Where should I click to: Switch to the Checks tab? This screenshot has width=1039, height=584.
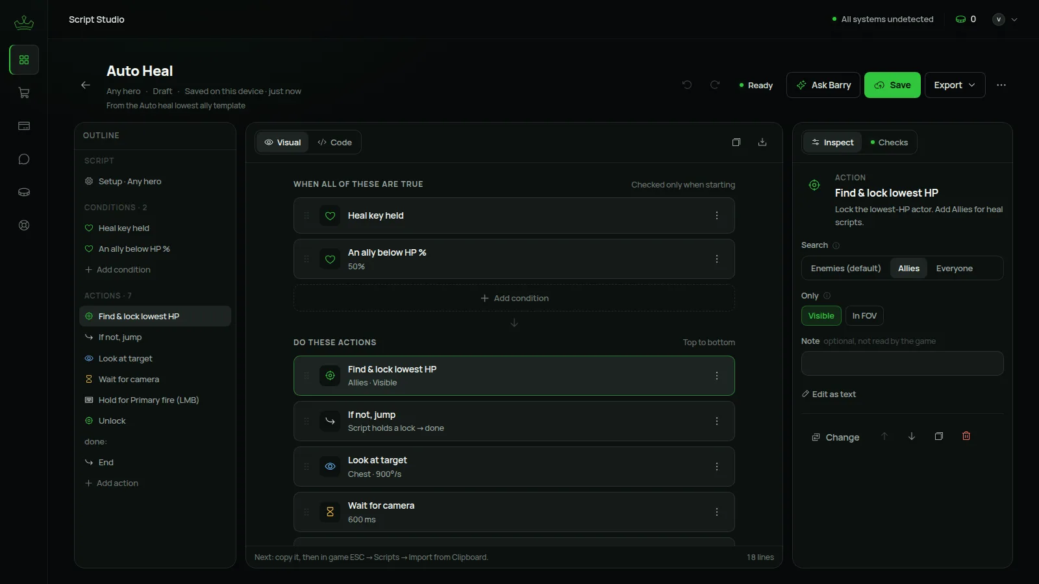coord(889,142)
